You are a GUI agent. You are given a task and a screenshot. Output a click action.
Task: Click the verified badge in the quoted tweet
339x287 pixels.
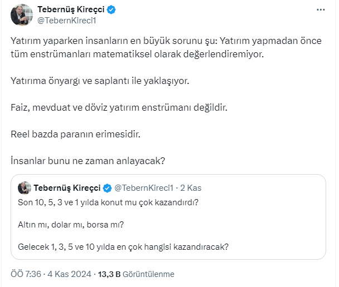pos(107,187)
